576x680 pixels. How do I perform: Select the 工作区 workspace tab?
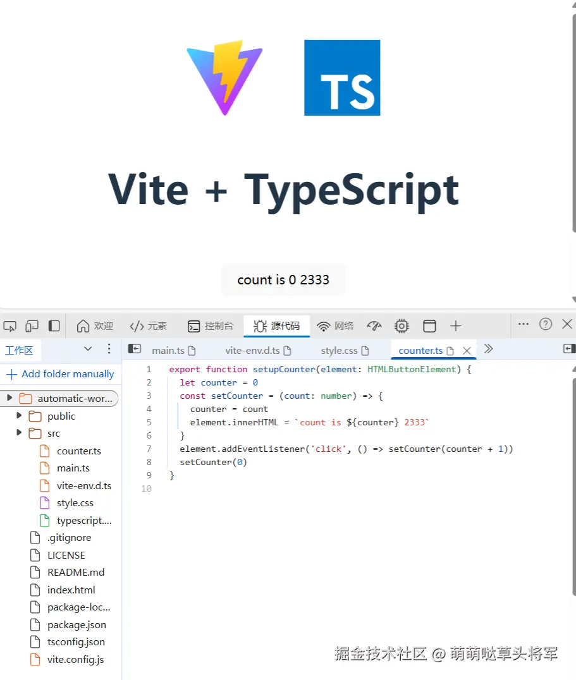pos(19,350)
